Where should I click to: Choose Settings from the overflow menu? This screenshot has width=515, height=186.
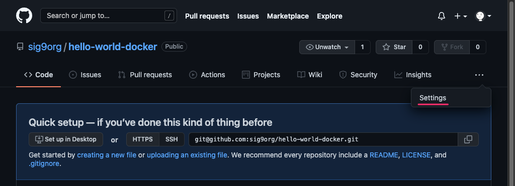point(433,98)
